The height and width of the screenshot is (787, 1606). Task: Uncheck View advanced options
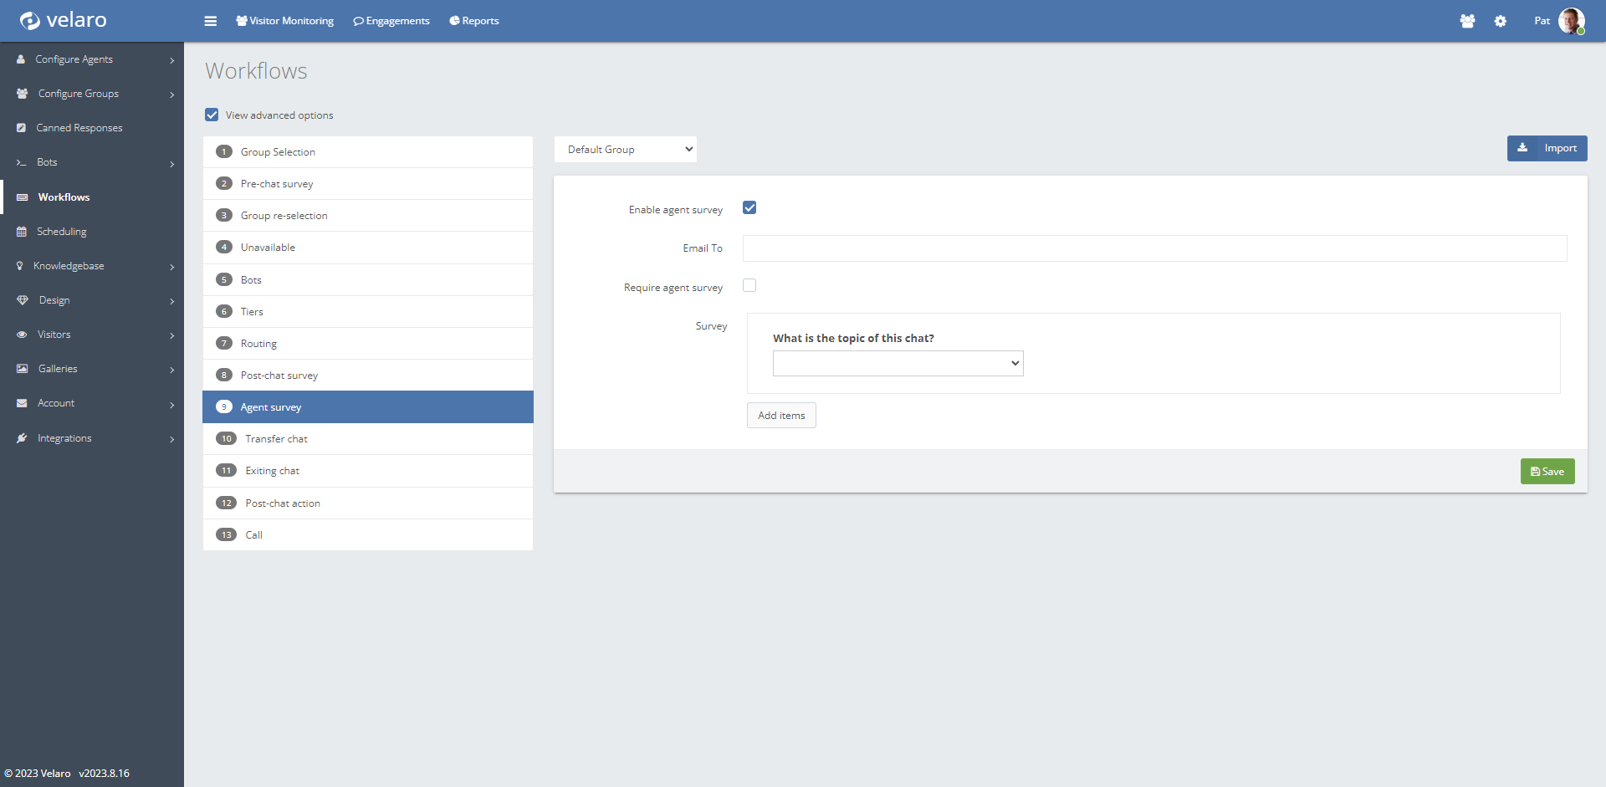click(212, 115)
